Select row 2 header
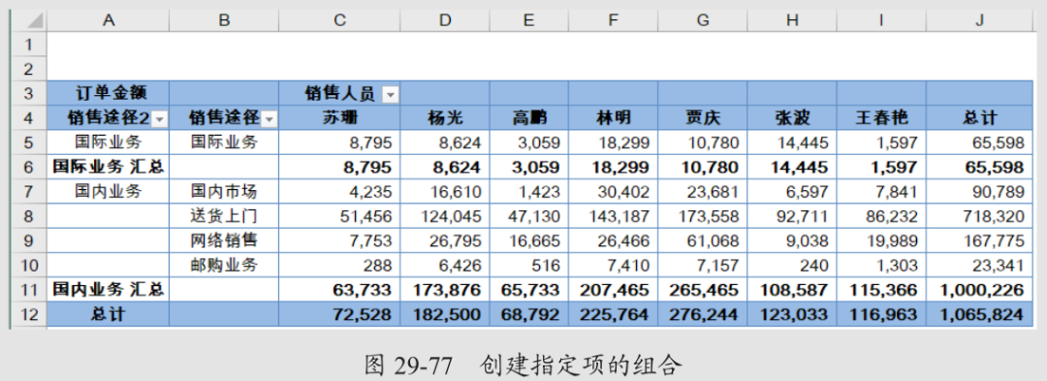The width and height of the screenshot is (1047, 381). tap(29, 69)
